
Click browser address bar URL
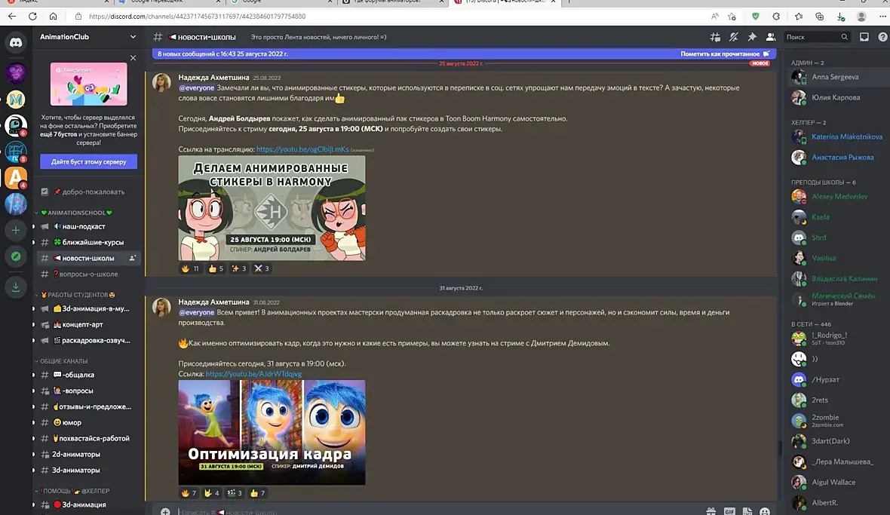[198, 17]
